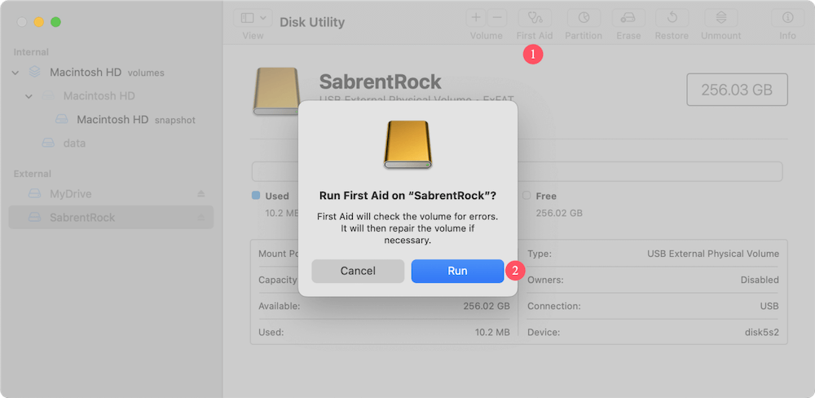Click the device value disk5s2
Image resolution: width=815 pixels, height=398 pixels.
(x=762, y=333)
